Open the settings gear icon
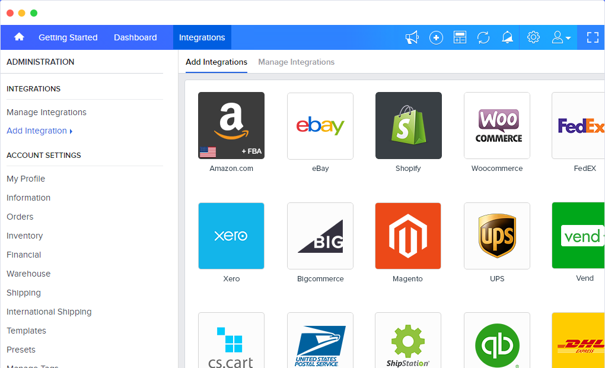 pos(533,37)
